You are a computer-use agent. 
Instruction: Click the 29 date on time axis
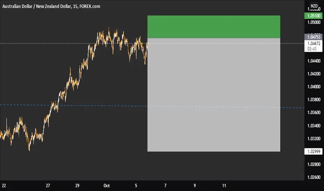77,185
